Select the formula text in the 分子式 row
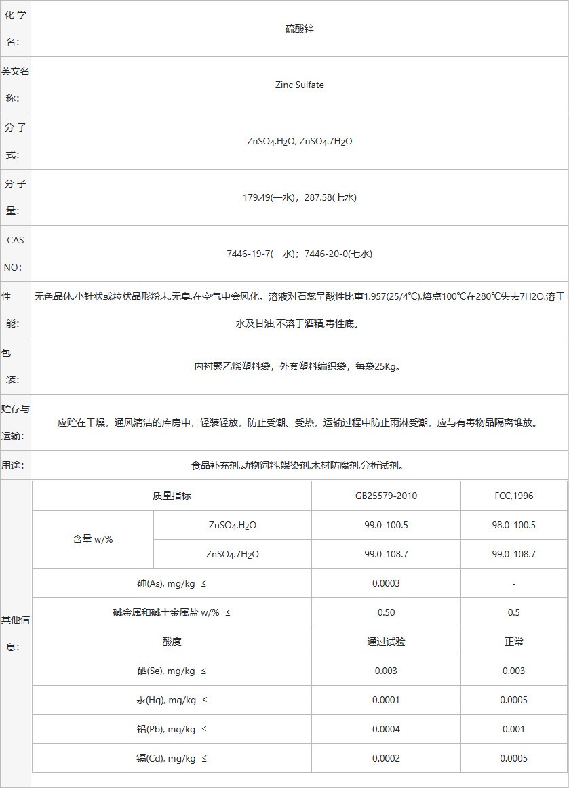 point(300,142)
